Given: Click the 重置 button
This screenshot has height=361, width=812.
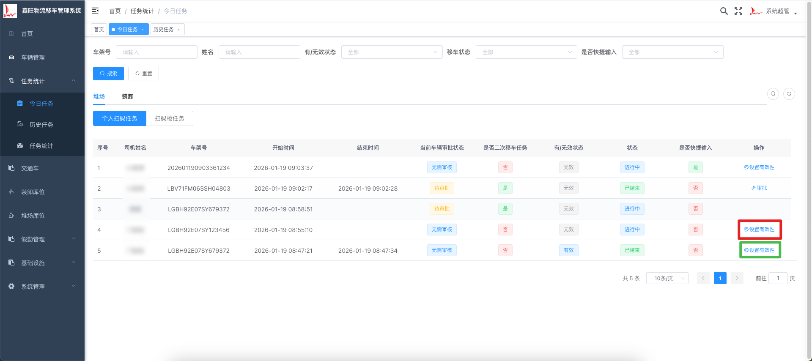Looking at the screenshot, I should click(x=143, y=74).
